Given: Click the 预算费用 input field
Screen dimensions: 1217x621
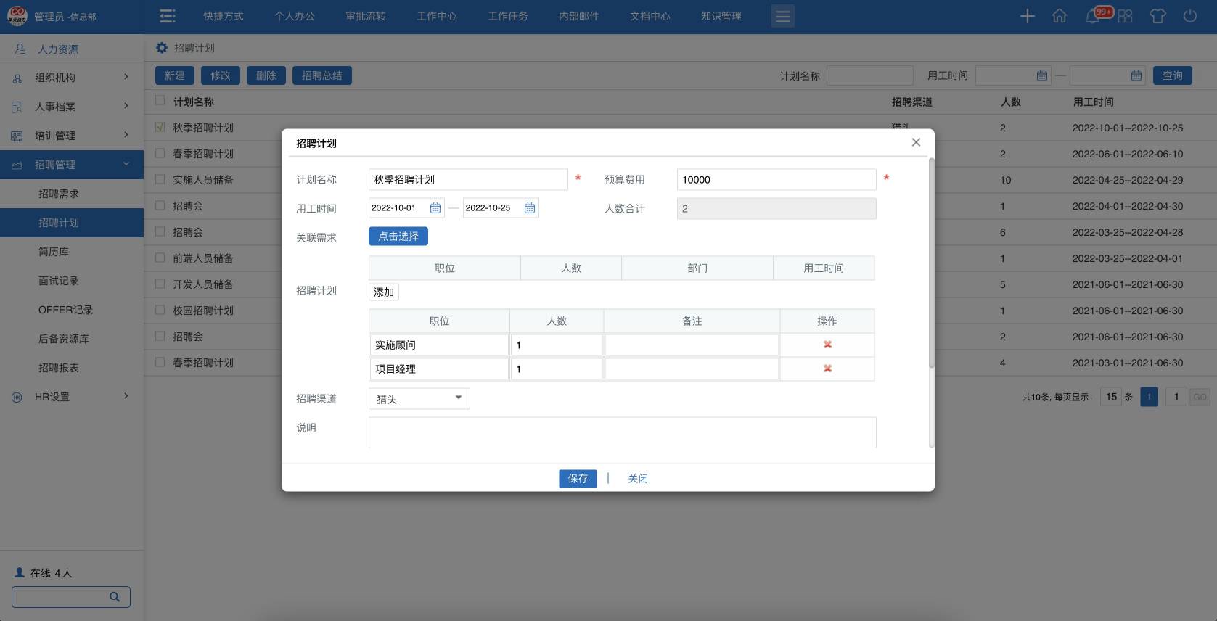Looking at the screenshot, I should pyautogui.click(x=776, y=179).
